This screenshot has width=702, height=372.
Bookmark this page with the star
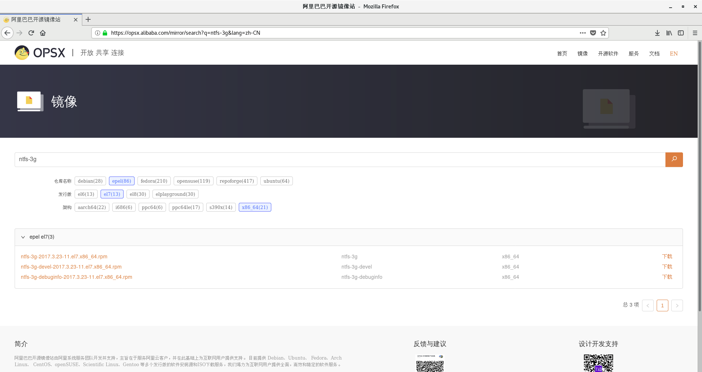(x=603, y=33)
